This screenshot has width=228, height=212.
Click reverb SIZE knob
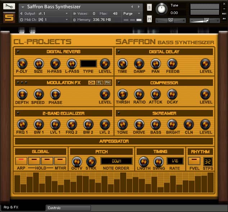39,64
